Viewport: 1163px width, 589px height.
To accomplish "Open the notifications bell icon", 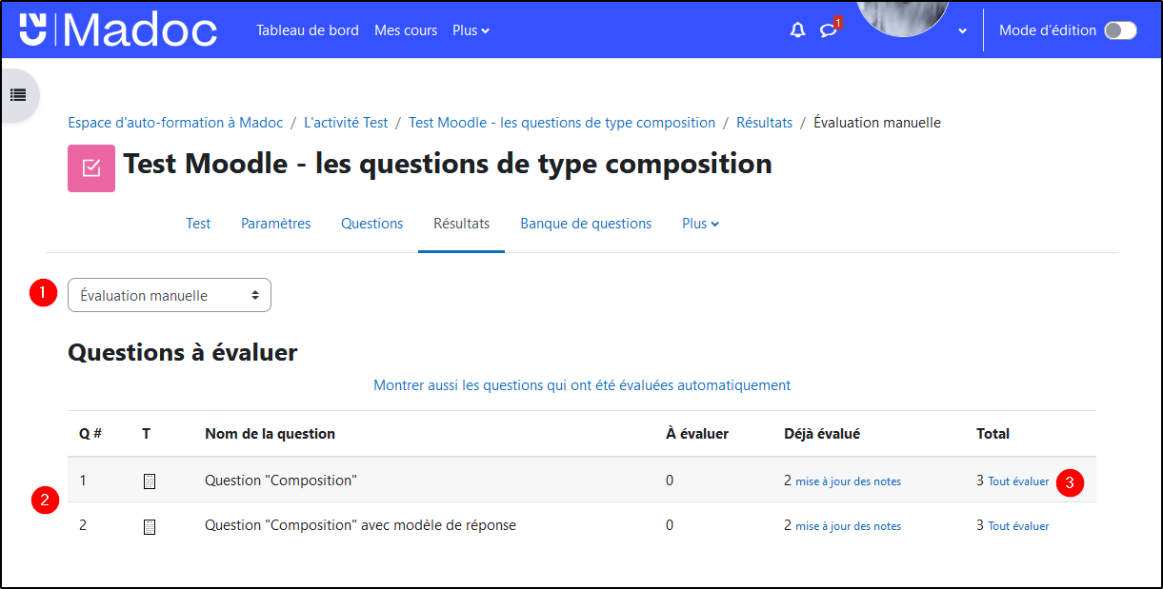I will [x=797, y=30].
